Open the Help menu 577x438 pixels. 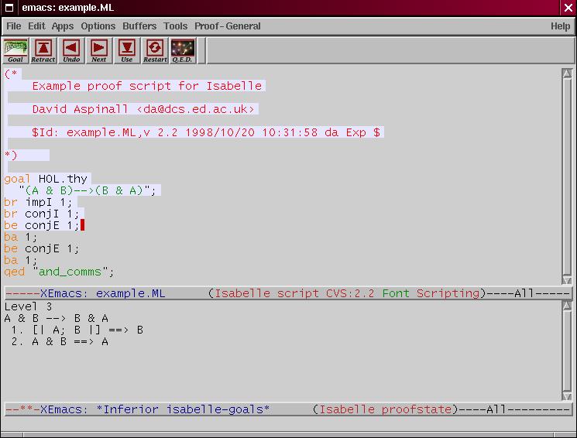point(560,26)
